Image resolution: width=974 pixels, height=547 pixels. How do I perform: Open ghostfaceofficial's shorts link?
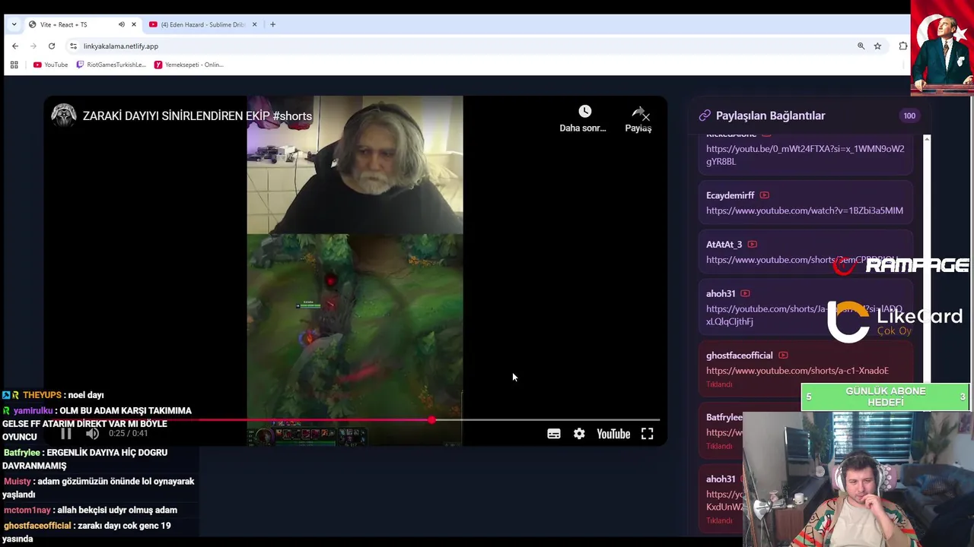click(797, 371)
